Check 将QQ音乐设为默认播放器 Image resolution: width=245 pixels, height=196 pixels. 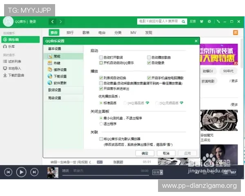[101, 139]
